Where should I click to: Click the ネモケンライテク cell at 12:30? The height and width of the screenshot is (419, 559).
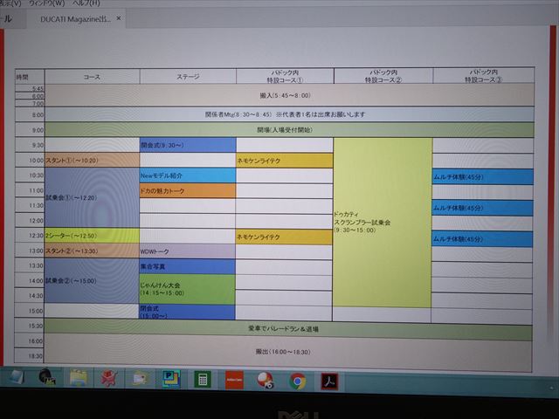(284, 237)
